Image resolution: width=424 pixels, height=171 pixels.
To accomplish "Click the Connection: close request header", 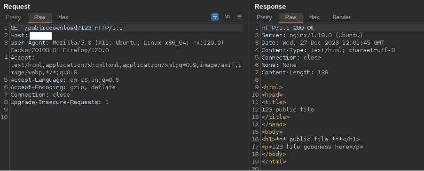I will pos(40,95).
